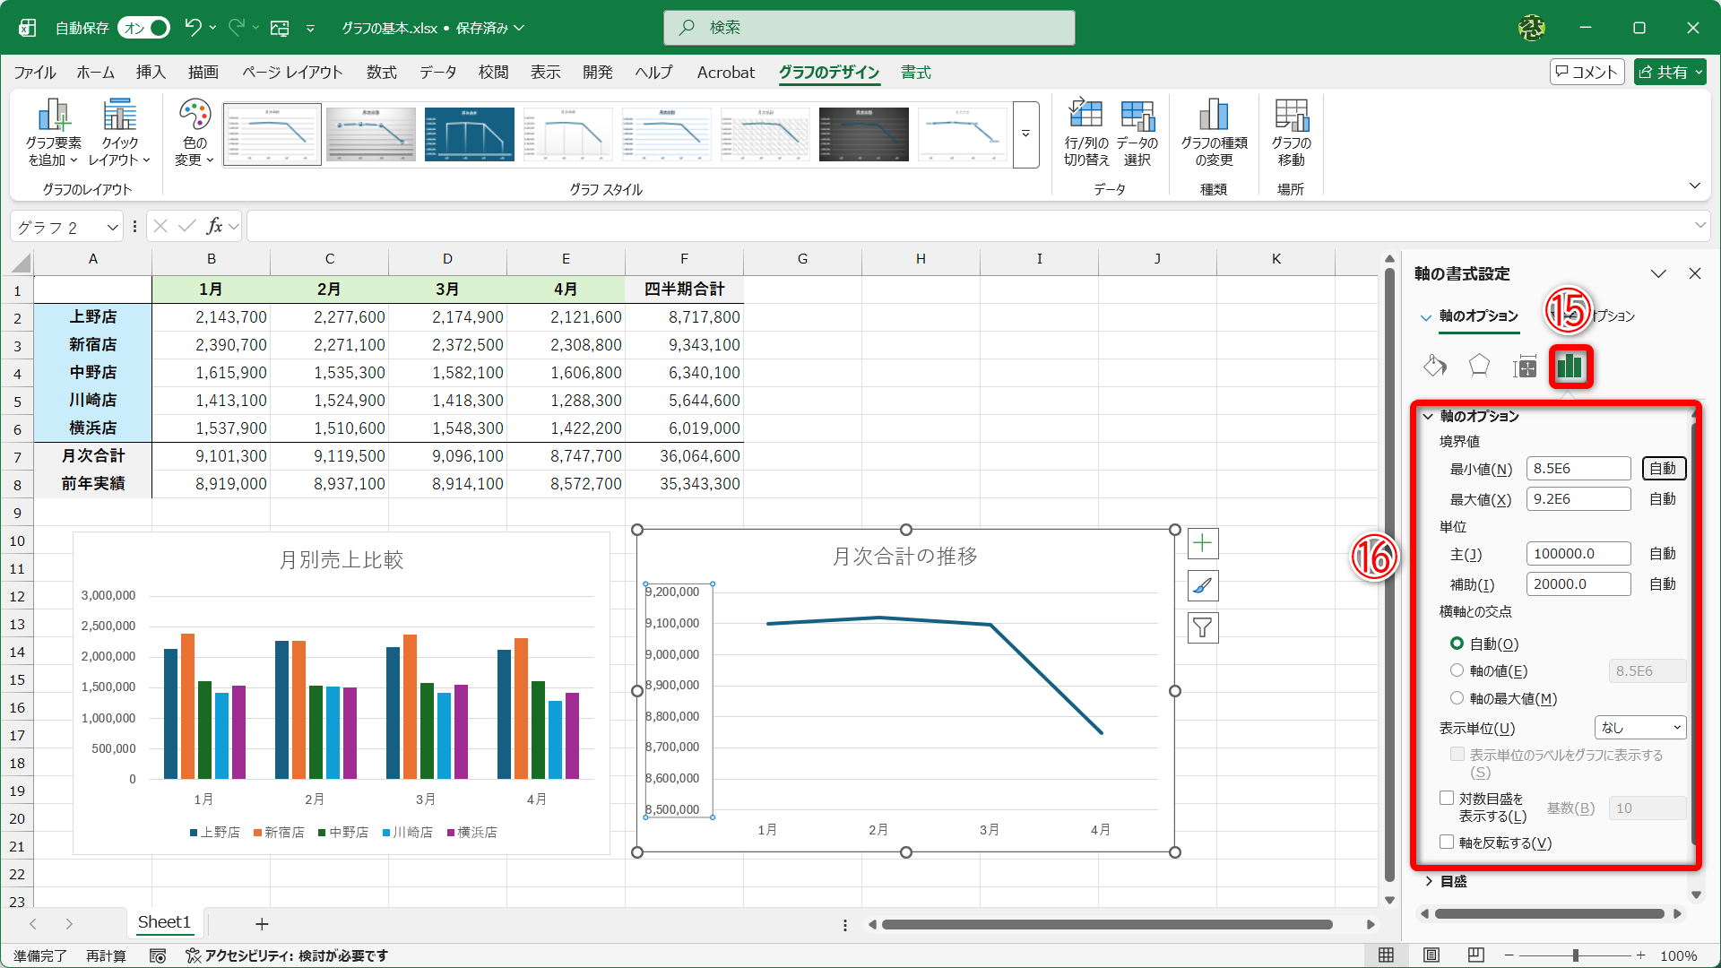Click the maximum bound 9.2E6 input field
Image resolution: width=1721 pixels, height=968 pixels.
click(1578, 499)
